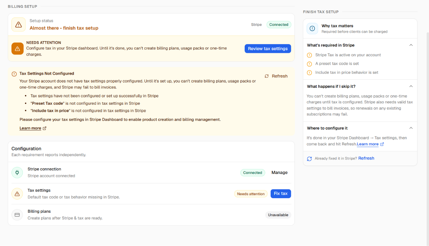Click the 'Configuration' heading
429x246 pixels.
[26, 148]
